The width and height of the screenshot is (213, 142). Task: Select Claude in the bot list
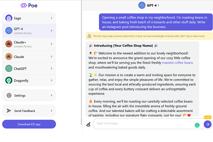coord(29,56)
